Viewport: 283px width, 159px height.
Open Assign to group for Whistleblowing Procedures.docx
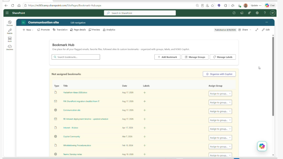point(220,147)
